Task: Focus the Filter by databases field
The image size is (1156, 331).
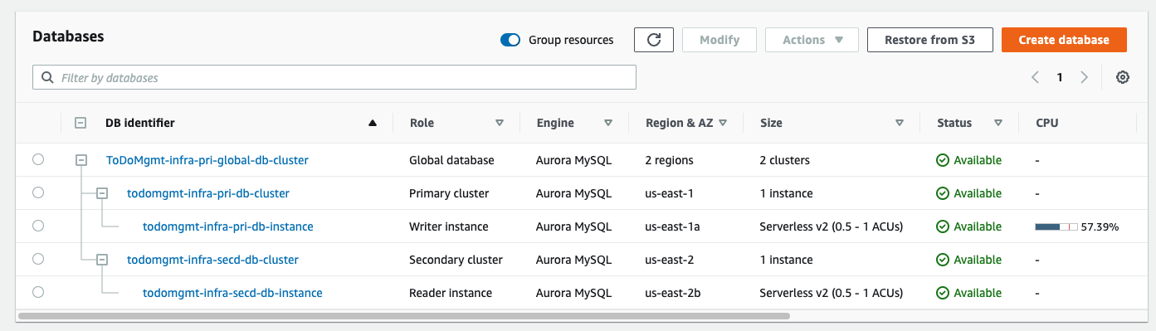Action: [x=334, y=77]
